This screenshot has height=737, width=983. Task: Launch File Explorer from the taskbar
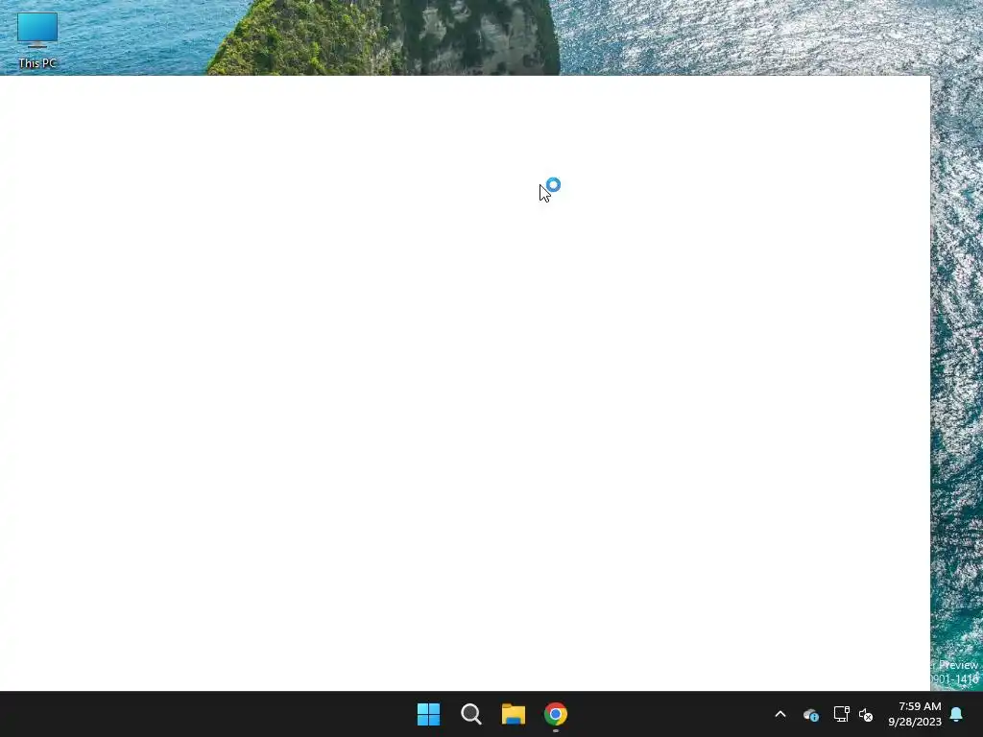point(514,714)
